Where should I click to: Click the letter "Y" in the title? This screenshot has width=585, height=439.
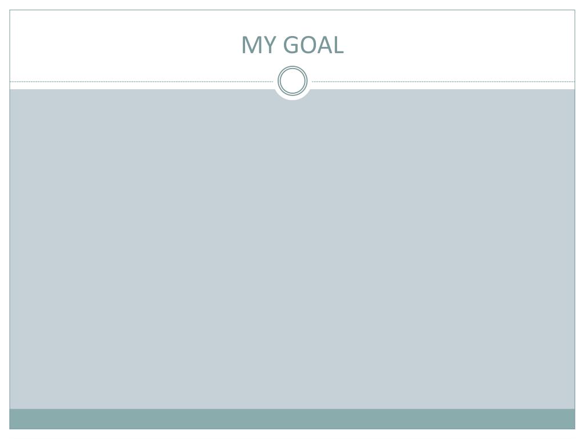[x=269, y=45]
